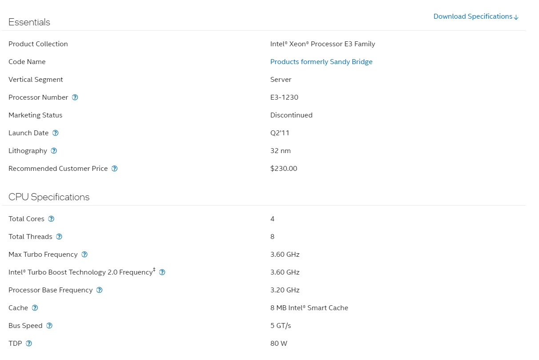
Task: Click the Bus Speed info icon
Action: [49, 326]
